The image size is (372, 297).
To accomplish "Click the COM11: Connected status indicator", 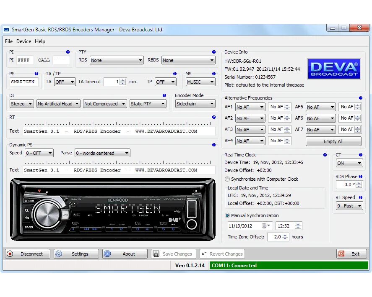I will tap(289, 266).
